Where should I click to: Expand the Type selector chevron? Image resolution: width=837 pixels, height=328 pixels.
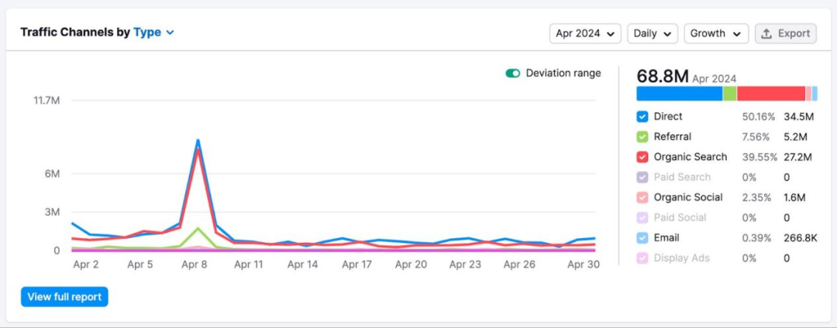click(x=170, y=32)
